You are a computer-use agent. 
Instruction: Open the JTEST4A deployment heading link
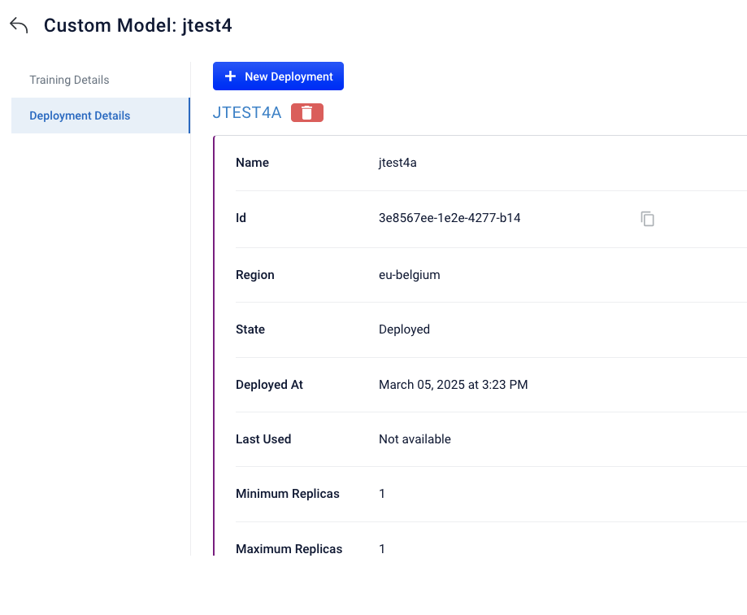247,112
